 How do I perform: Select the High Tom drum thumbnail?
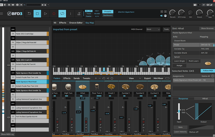click(68, 87)
